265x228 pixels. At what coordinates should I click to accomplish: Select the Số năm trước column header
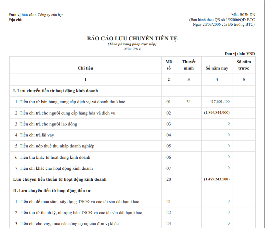(244, 65)
